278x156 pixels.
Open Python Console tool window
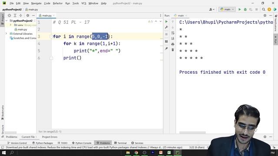click(82, 143)
